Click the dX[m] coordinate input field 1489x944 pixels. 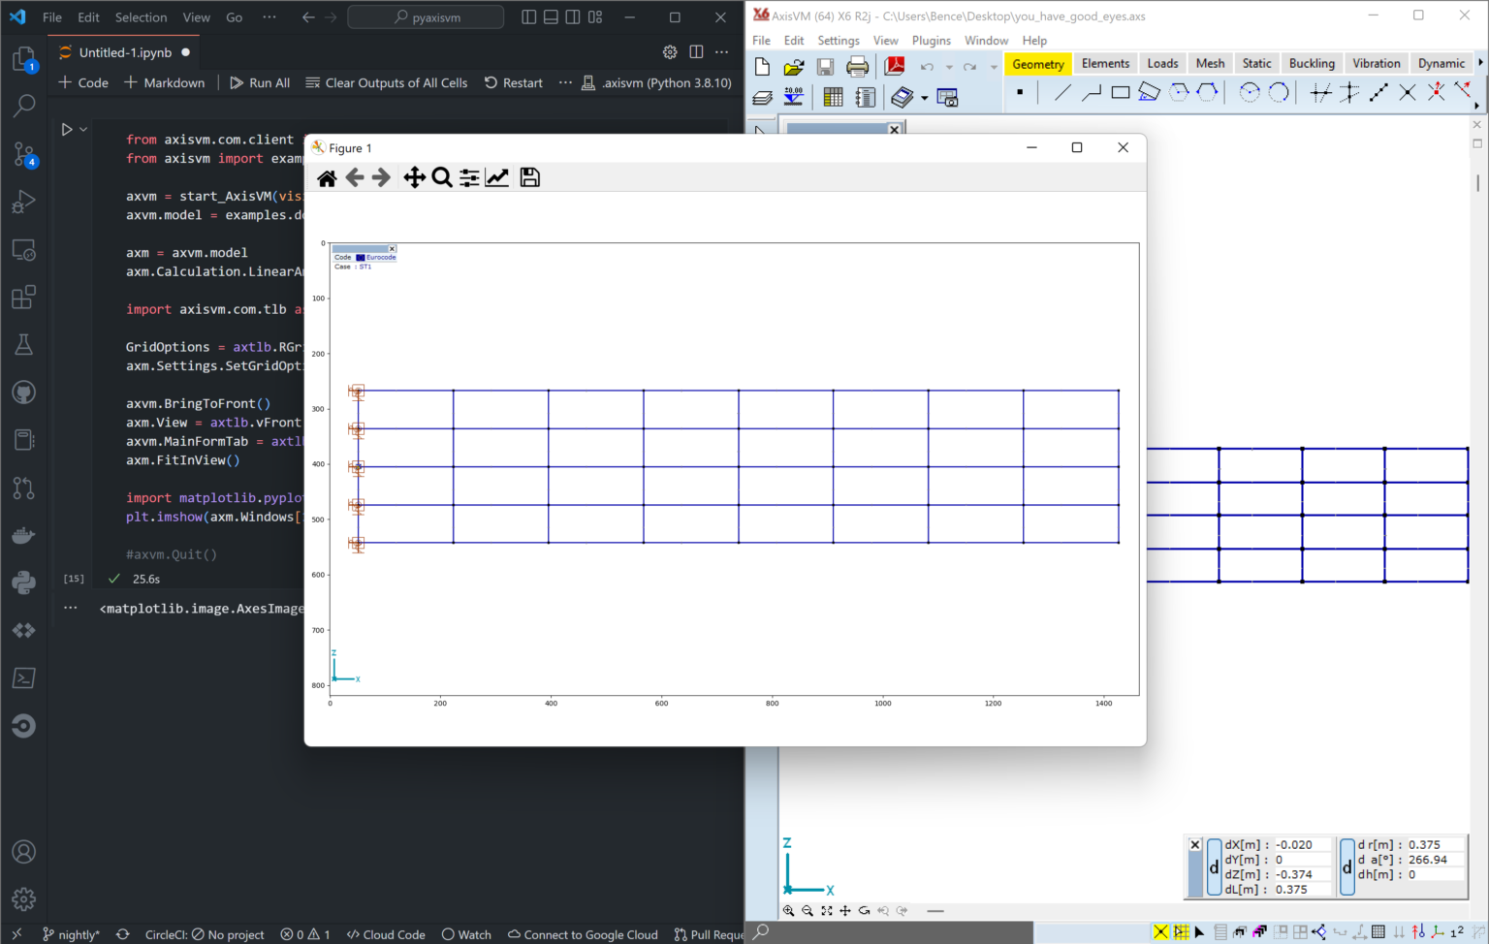pyautogui.click(x=1301, y=845)
